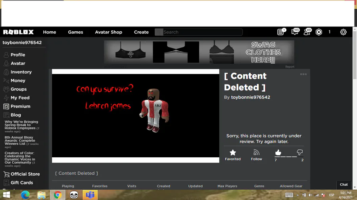Open the Roblox logo home link

click(x=18, y=32)
